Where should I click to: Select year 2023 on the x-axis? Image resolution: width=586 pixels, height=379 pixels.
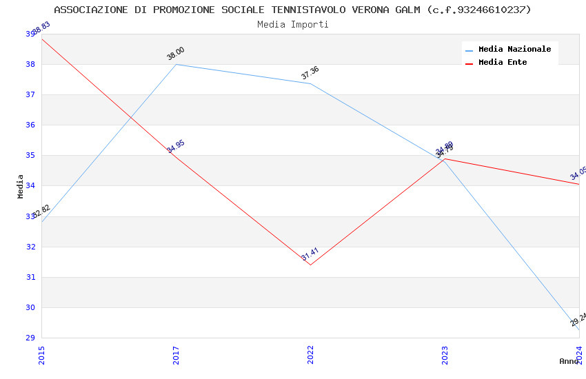coord(445,354)
